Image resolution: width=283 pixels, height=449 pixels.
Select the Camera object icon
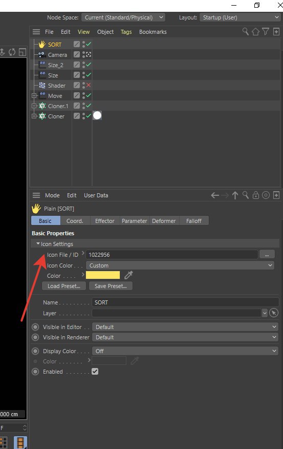click(42, 55)
